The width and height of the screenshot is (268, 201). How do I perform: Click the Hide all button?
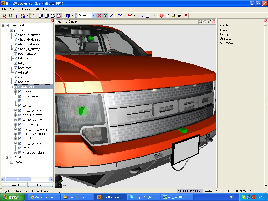tap(41, 185)
